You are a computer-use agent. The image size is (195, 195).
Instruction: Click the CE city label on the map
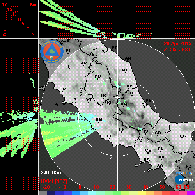148,151
